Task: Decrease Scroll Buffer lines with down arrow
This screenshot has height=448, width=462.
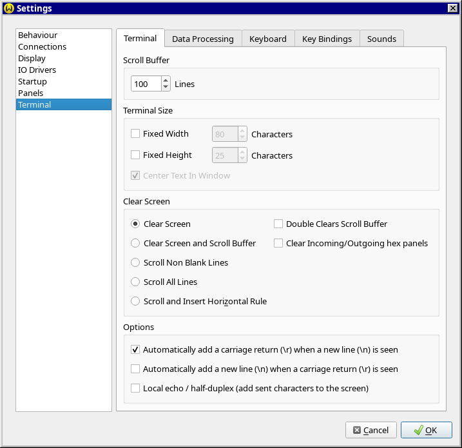Action: 166,88
